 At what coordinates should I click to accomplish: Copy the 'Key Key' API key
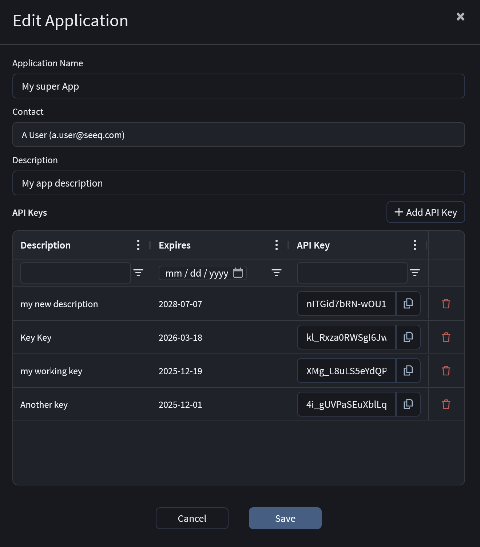pos(408,337)
